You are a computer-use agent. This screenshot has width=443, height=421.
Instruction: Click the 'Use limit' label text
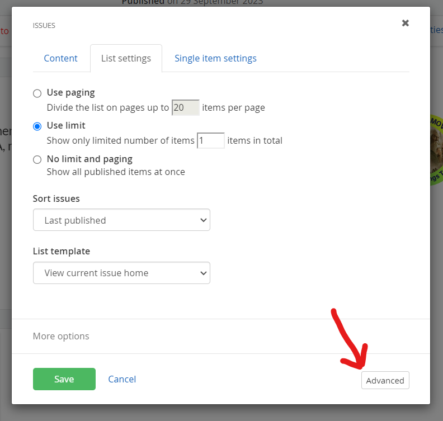click(x=66, y=125)
